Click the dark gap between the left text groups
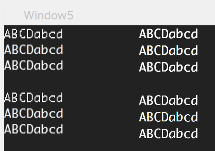This screenshot has height=151, width=215. coord(34,81)
